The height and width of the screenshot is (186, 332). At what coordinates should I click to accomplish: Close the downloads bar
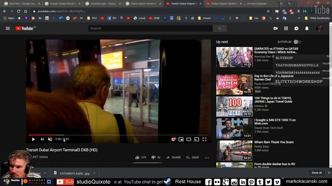tap(329, 173)
